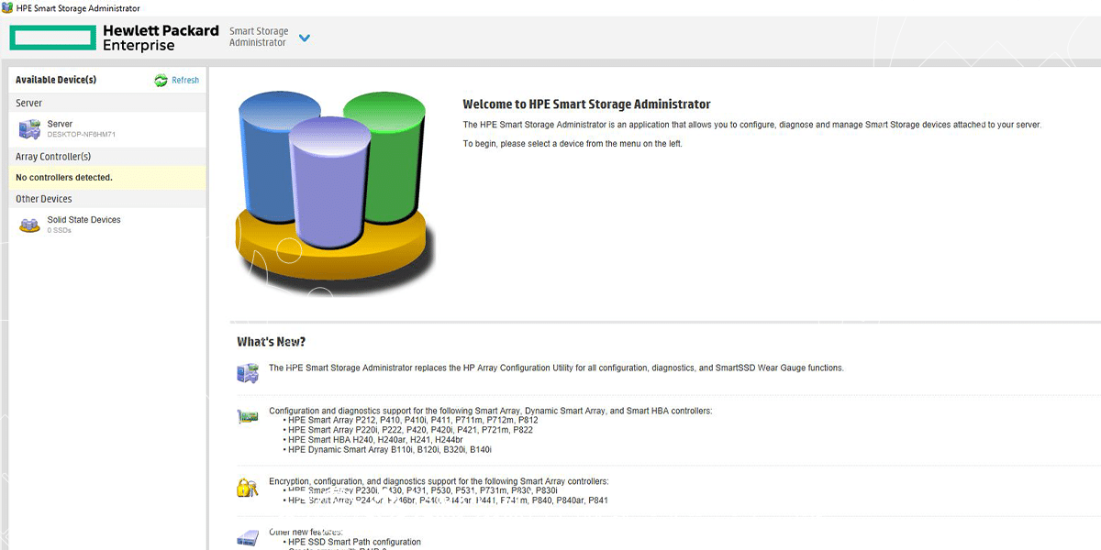Click the No controllers detected notice
Image resolution: width=1101 pixels, height=550 pixels.
coord(64,178)
